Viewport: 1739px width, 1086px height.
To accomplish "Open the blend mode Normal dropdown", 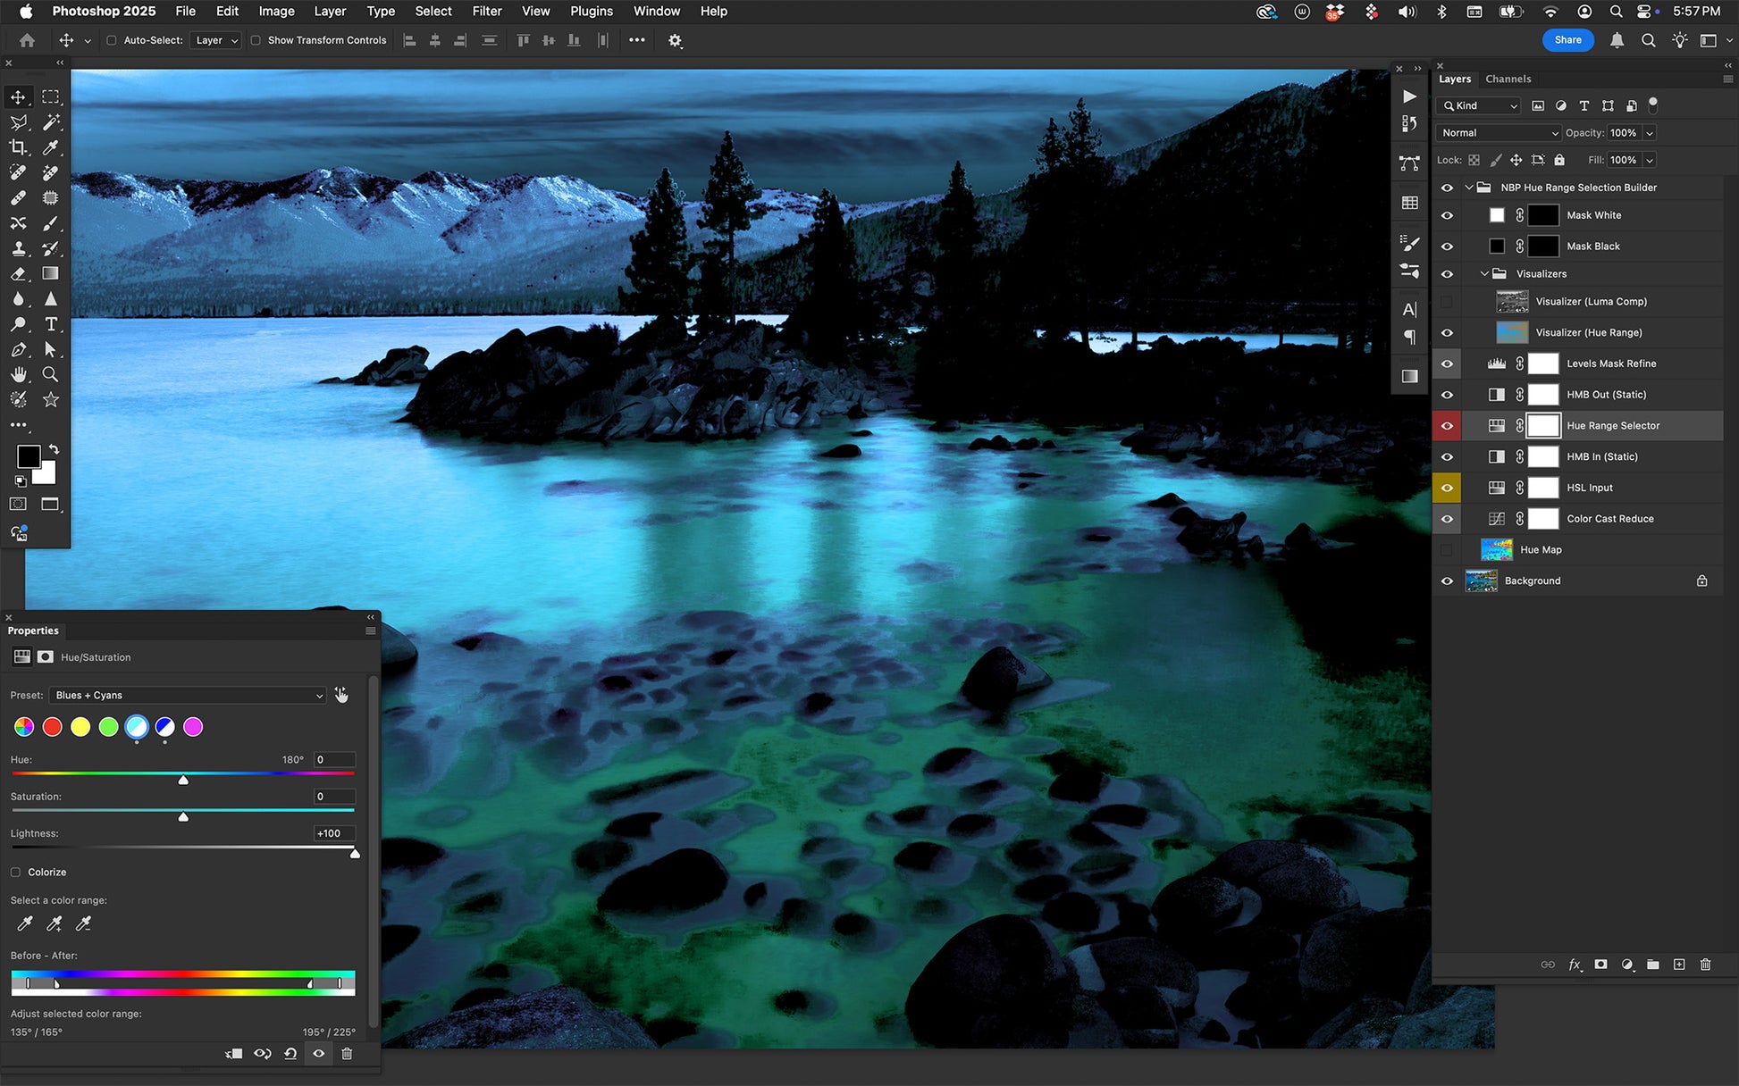I will point(1499,132).
